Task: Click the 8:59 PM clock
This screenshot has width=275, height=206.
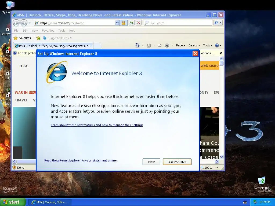Action: pyautogui.click(x=265, y=202)
